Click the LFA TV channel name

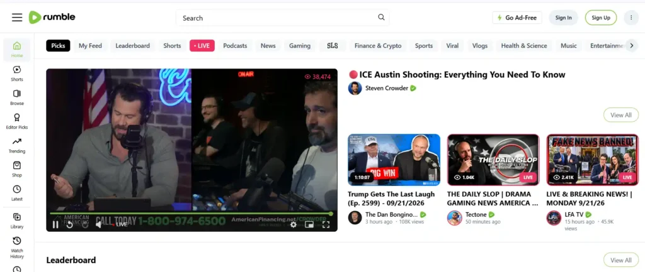(574, 215)
